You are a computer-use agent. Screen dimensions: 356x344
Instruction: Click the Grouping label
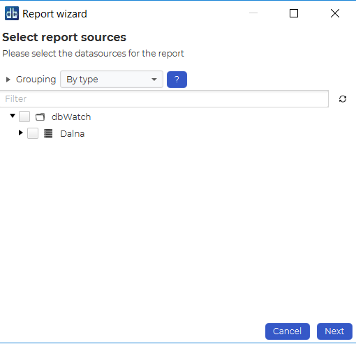[36, 80]
